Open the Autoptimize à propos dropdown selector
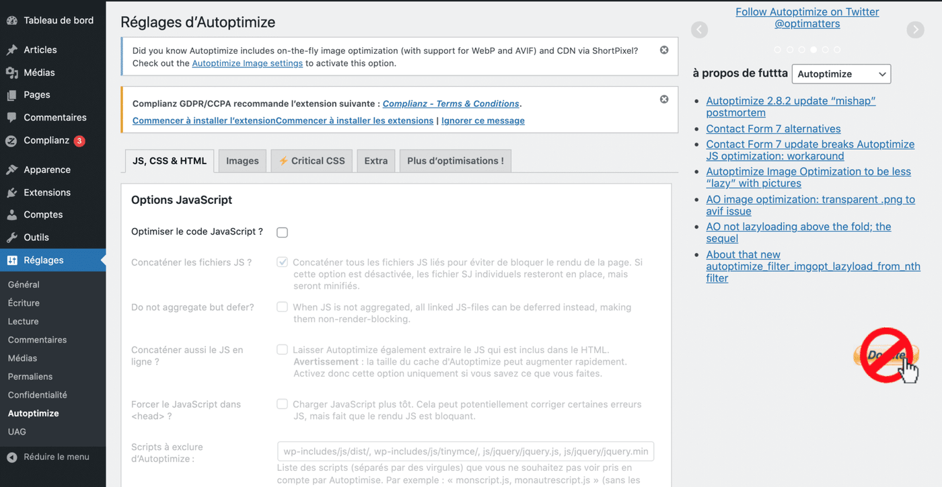Screen dimensions: 942x487 (x=840, y=73)
